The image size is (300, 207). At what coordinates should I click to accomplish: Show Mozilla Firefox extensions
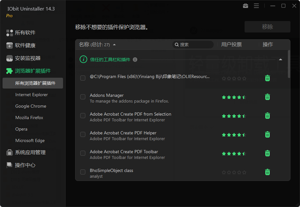pyautogui.click(x=29, y=118)
